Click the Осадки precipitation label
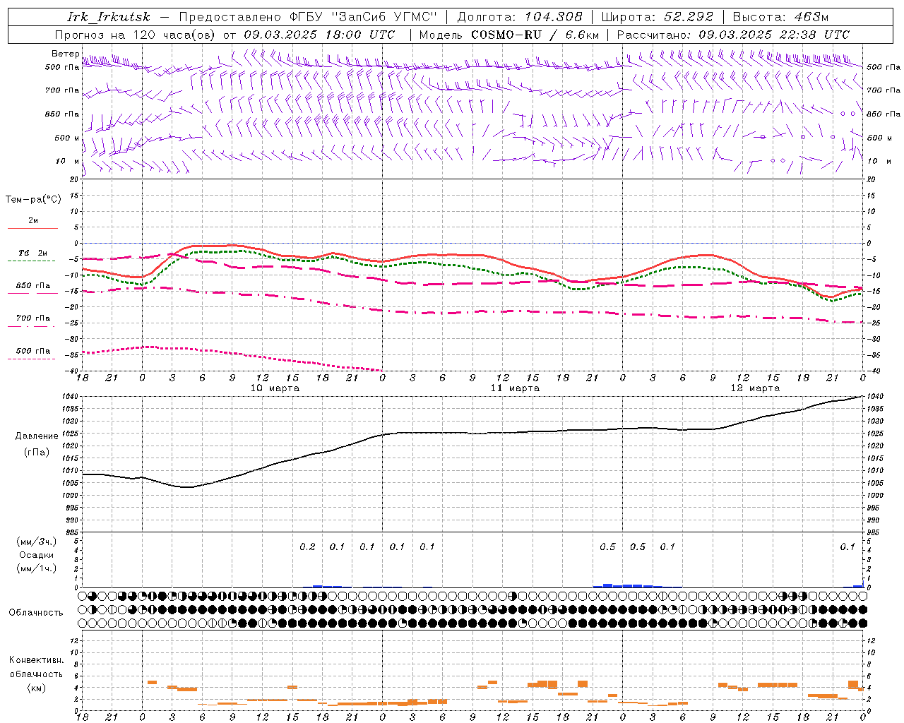The width and height of the screenshot is (904, 723). point(37,555)
